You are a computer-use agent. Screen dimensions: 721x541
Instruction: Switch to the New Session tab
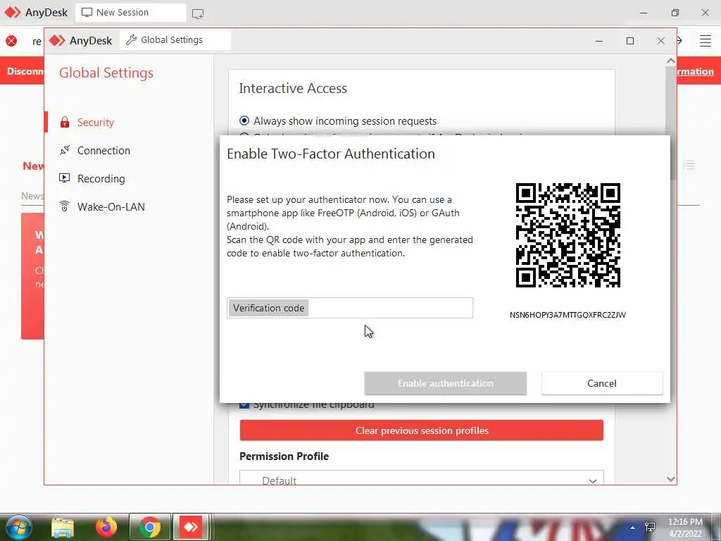tap(131, 13)
